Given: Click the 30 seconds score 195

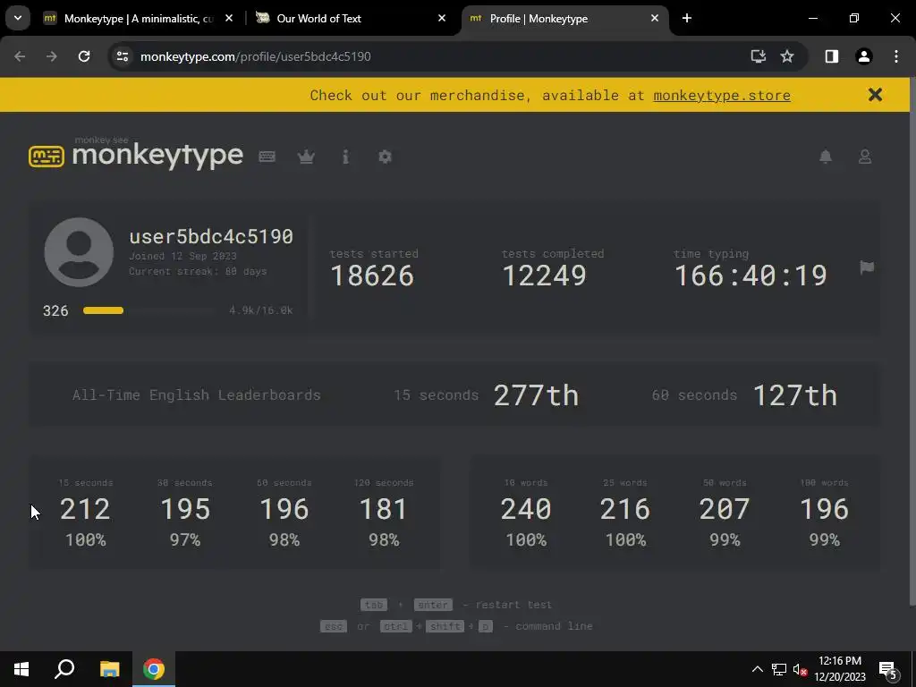Looking at the screenshot, I should (x=184, y=509).
